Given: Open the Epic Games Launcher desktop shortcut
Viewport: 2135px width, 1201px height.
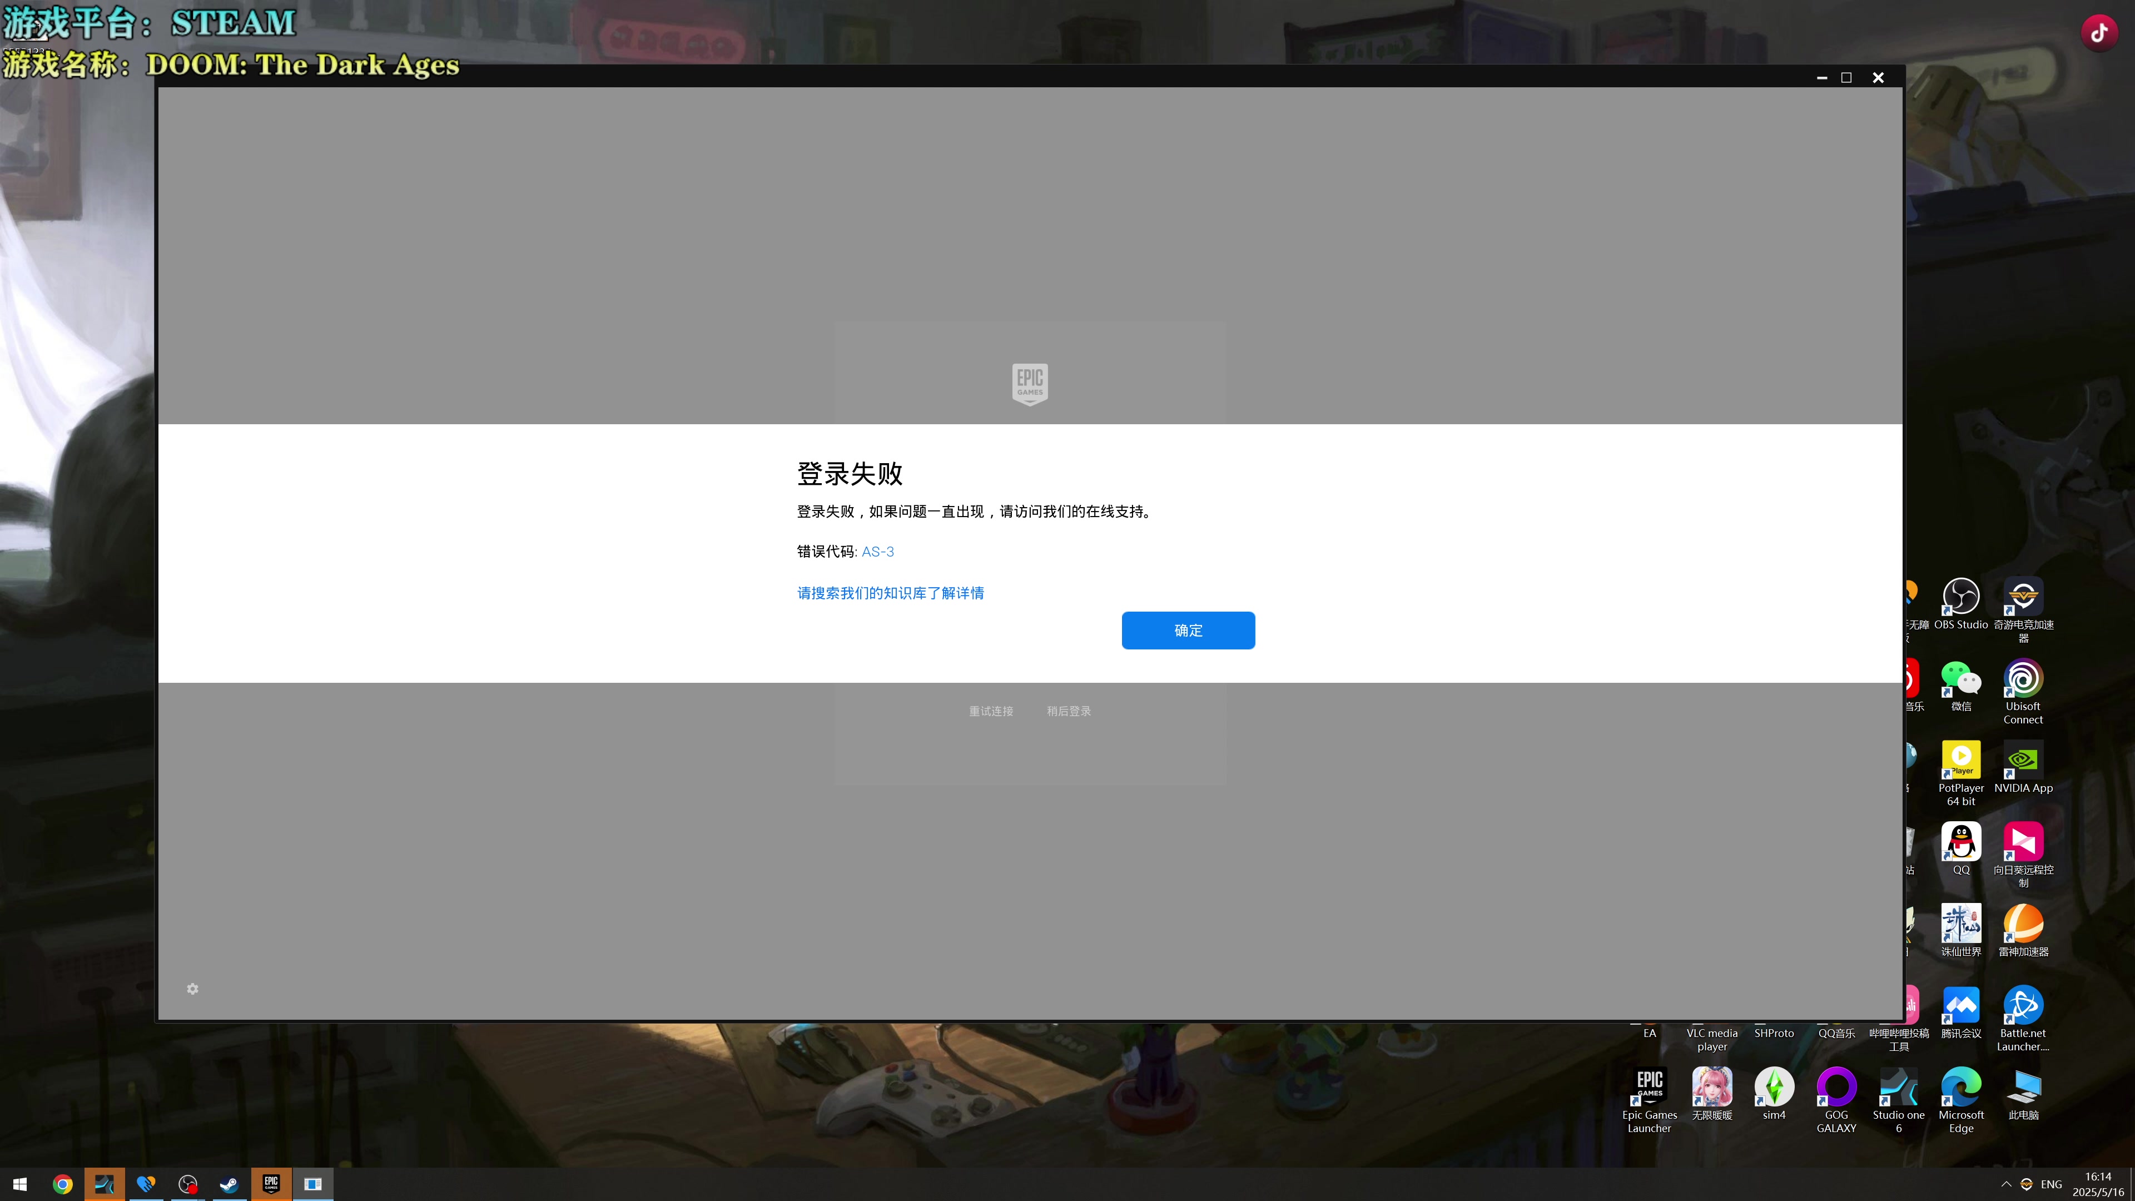Looking at the screenshot, I should pos(1649,1100).
